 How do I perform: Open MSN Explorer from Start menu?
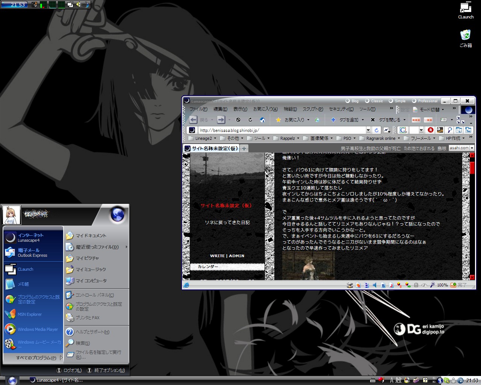(x=33, y=314)
